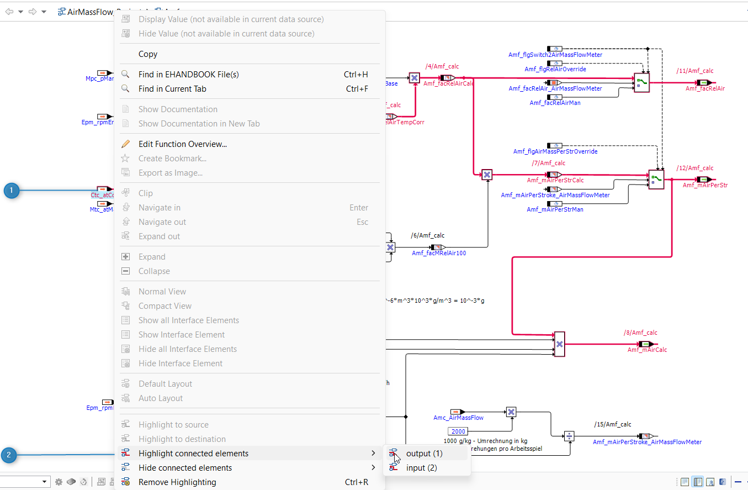The width and height of the screenshot is (748, 490).
Task: Click the settings gear icon in bottom toolbar
Action: click(59, 482)
